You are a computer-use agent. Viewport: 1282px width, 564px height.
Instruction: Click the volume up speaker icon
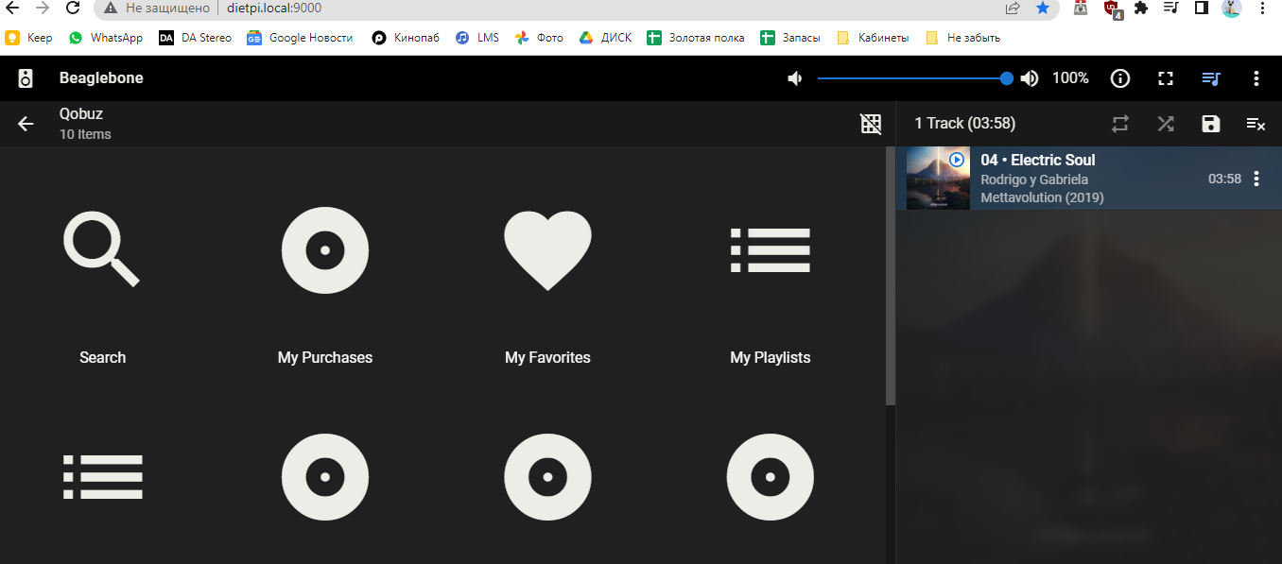[1030, 78]
